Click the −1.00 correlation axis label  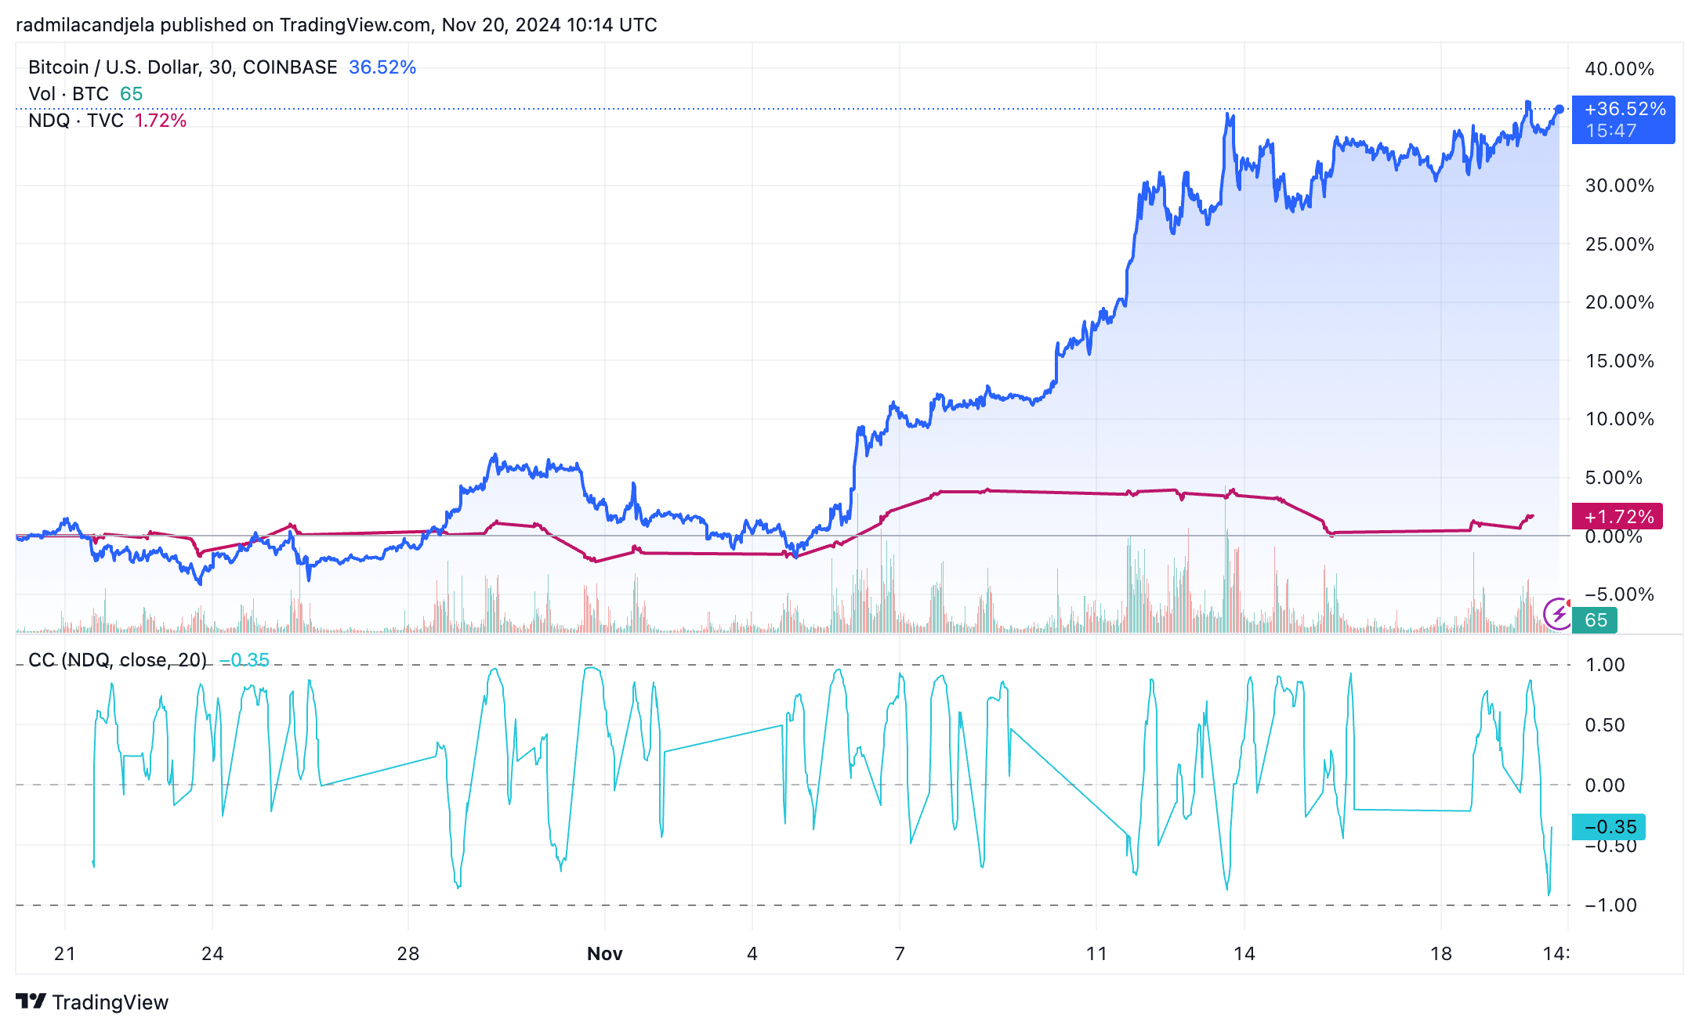coord(1610,905)
